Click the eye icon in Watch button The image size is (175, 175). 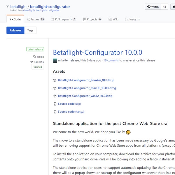[149, 7]
